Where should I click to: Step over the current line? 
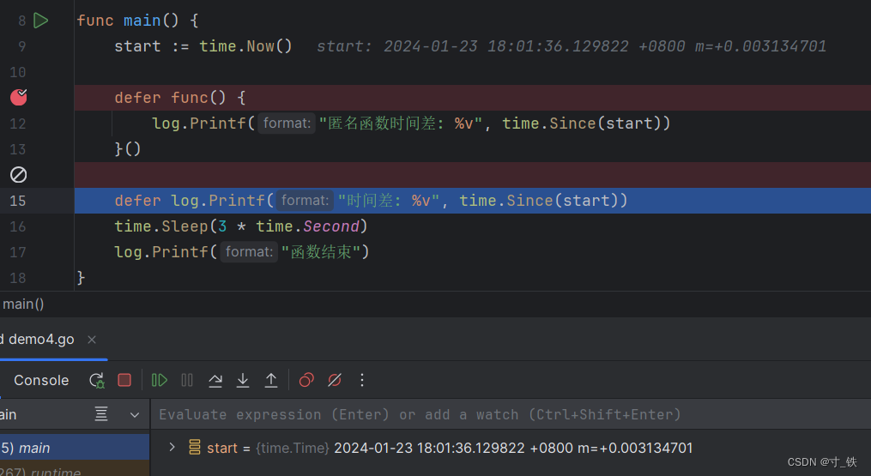tap(215, 380)
